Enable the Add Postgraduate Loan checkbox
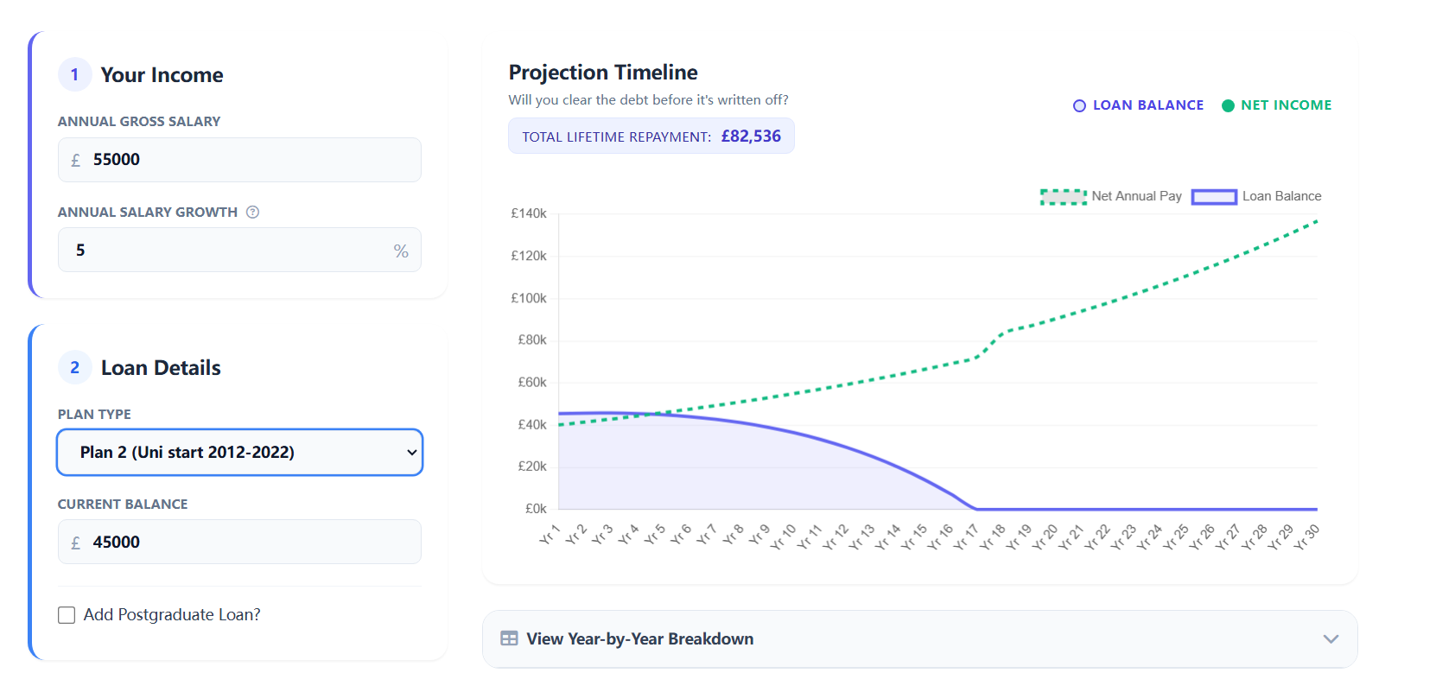1436x673 pixels. (67, 615)
